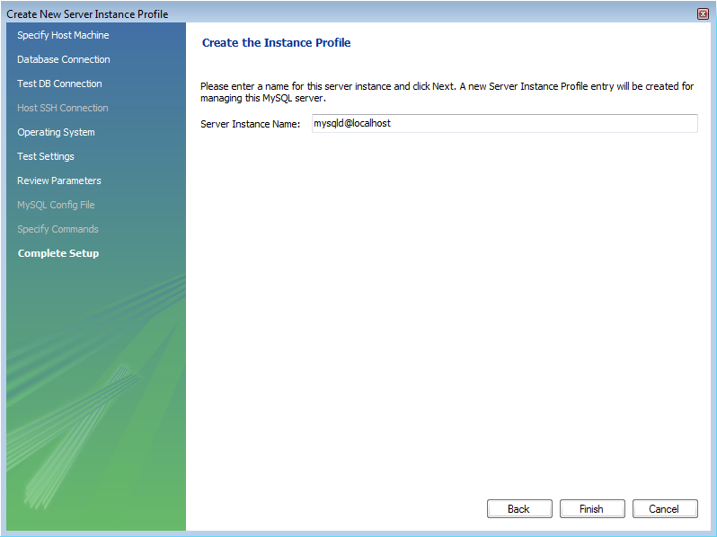The height and width of the screenshot is (537, 717).
Task: Select the Operating System step
Action: pos(56,132)
